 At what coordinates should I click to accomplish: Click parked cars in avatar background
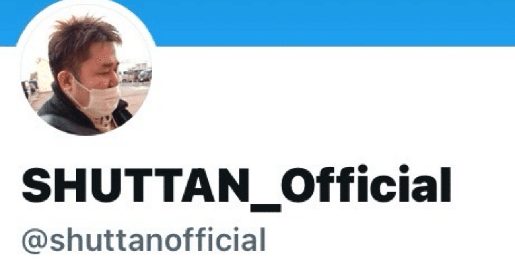137,75
